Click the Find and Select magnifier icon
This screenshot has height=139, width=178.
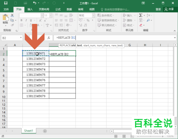[148, 20]
